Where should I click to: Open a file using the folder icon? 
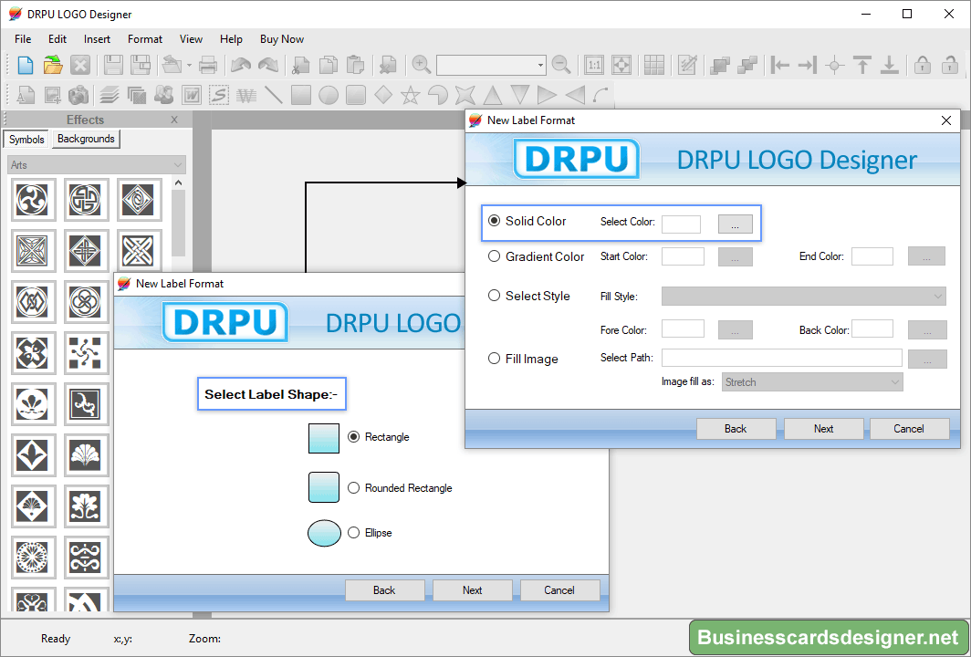[x=53, y=65]
